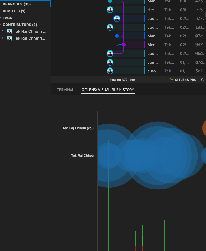This screenshot has width=206, height=251.
Task: Click 'Tek Raj Chhetri' chart row label
Action: point(83,155)
